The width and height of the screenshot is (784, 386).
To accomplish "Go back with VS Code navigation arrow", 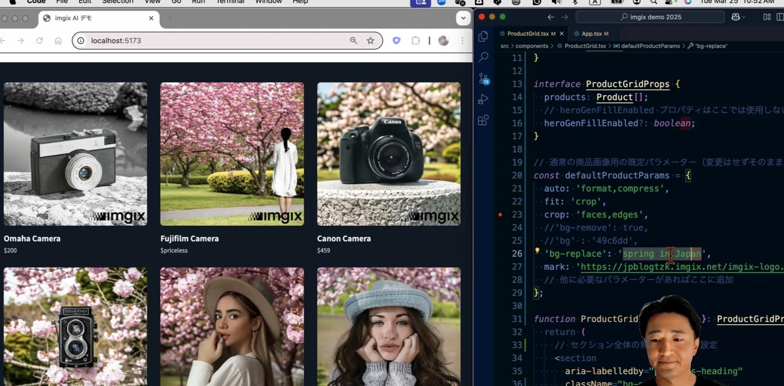I will coord(551,17).
